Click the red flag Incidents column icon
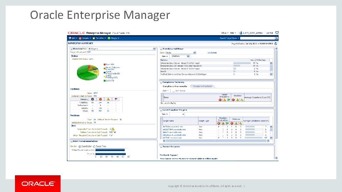The height and width of the screenshot is (192, 342). tap(116, 99)
